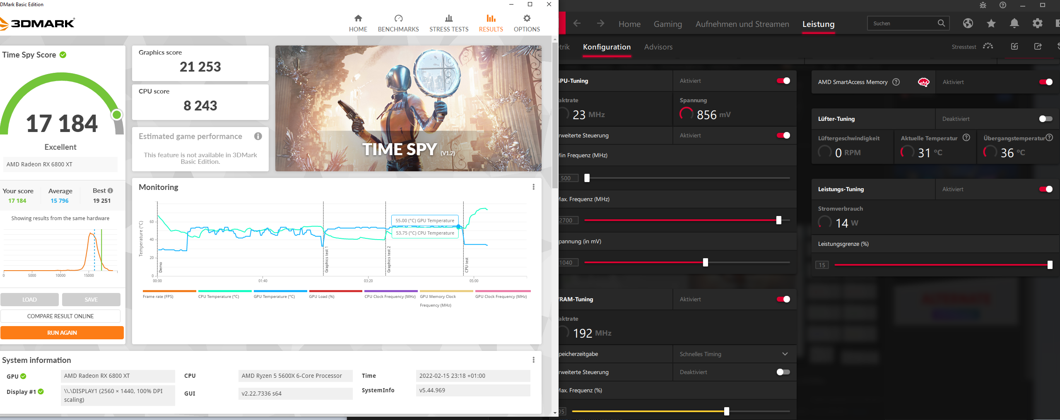Open the Options gear in 3DMark
1060x420 pixels.
527,18
